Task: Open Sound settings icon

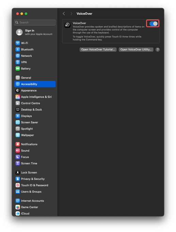Action: pyautogui.click(x=18, y=151)
